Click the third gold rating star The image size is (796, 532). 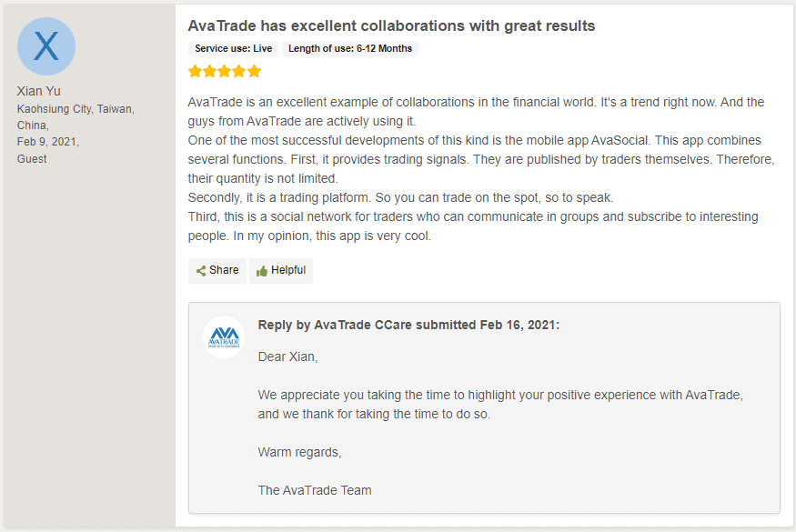coord(225,71)
